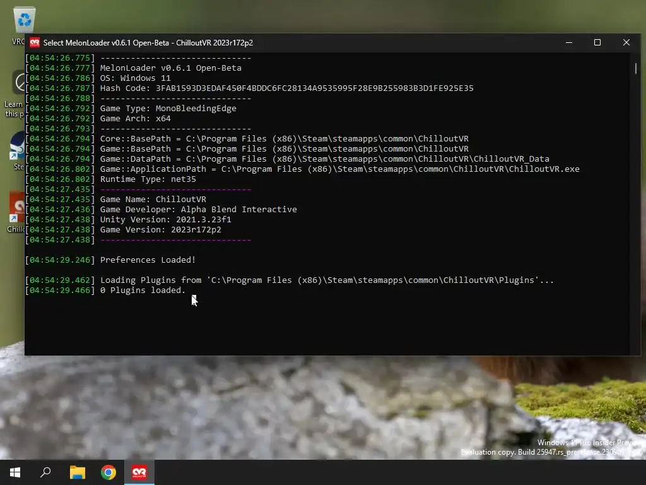The width and height of the screenshot is (646, 485).
Task: Click timestamp 04:54:29.246
Action: (60, 260)
